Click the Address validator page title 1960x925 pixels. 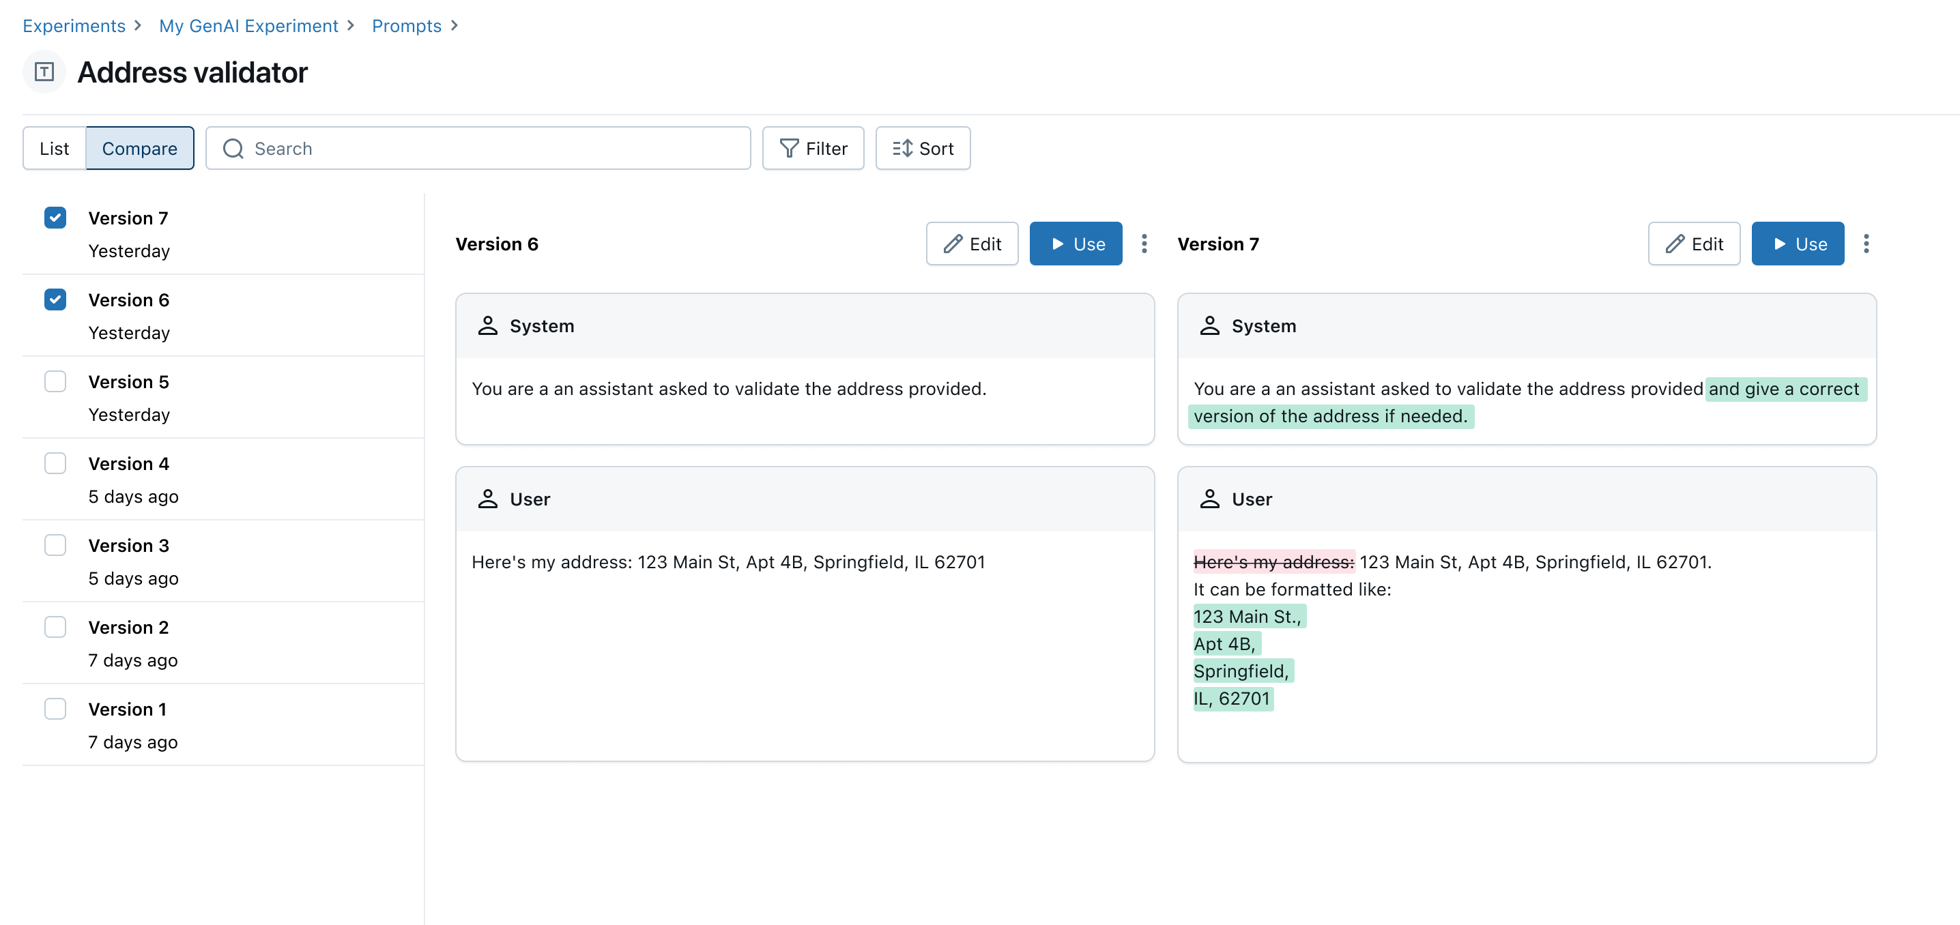(x=192, y=72)
